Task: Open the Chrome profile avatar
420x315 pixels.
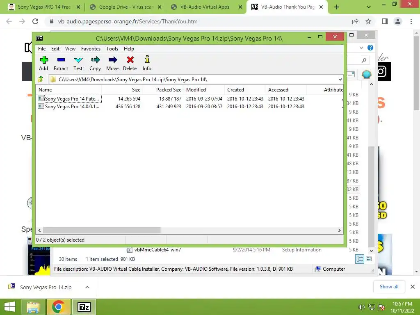Action: pos(398,21)
